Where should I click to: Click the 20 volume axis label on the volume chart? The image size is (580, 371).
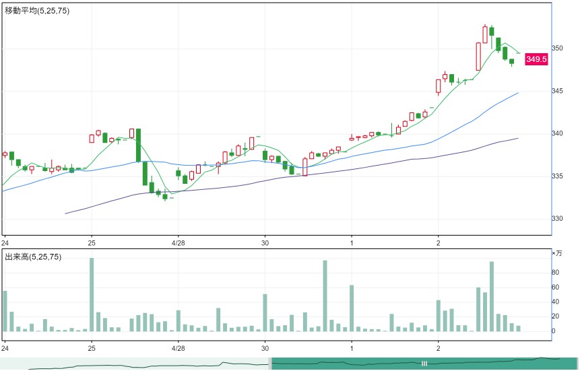coord(555,316)
